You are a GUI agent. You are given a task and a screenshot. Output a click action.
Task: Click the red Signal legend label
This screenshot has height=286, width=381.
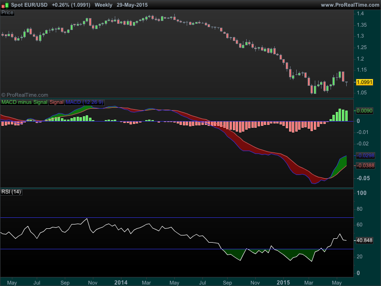56,102
